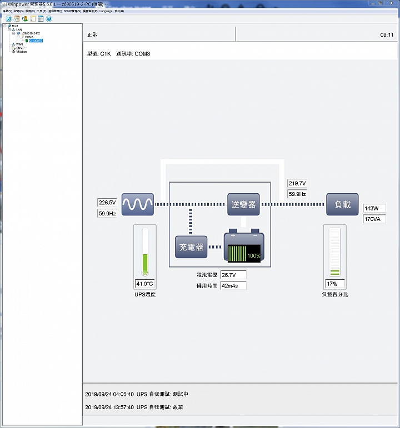Open the last menu bar item (H)
The image size is (400, 428).
(x=119, y=11)
